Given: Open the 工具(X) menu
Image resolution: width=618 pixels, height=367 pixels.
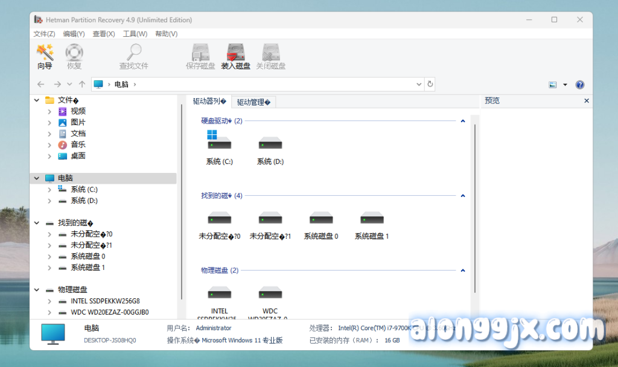Looking at the screenshot, I should click(x=134, y=34).
